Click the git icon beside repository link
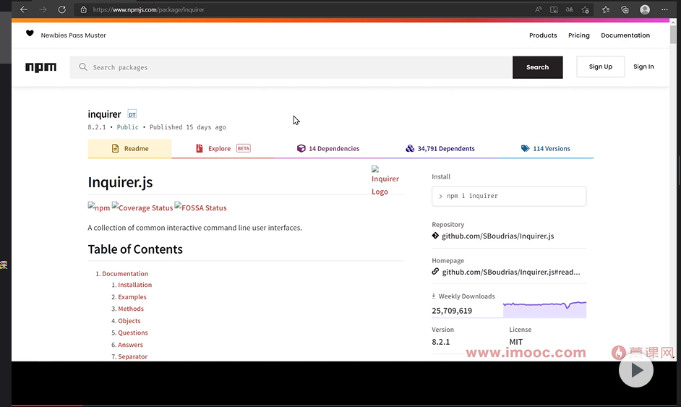 tap(435, 236)
